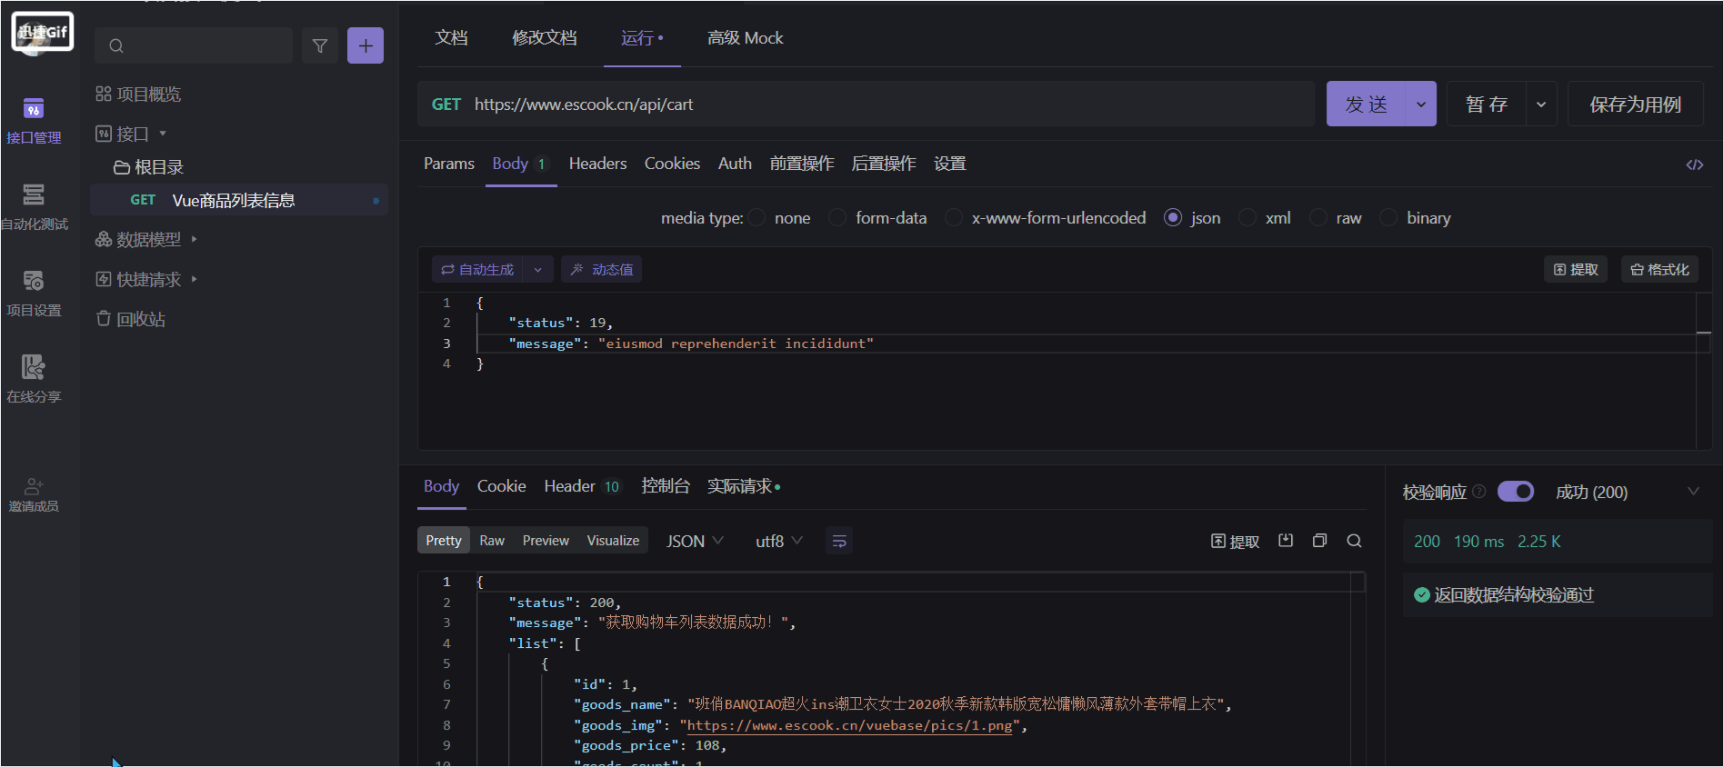The width and height of the screenshot is (1723, 767).
Task: Copy the response body with copy icon
Action: point(1319,541)
